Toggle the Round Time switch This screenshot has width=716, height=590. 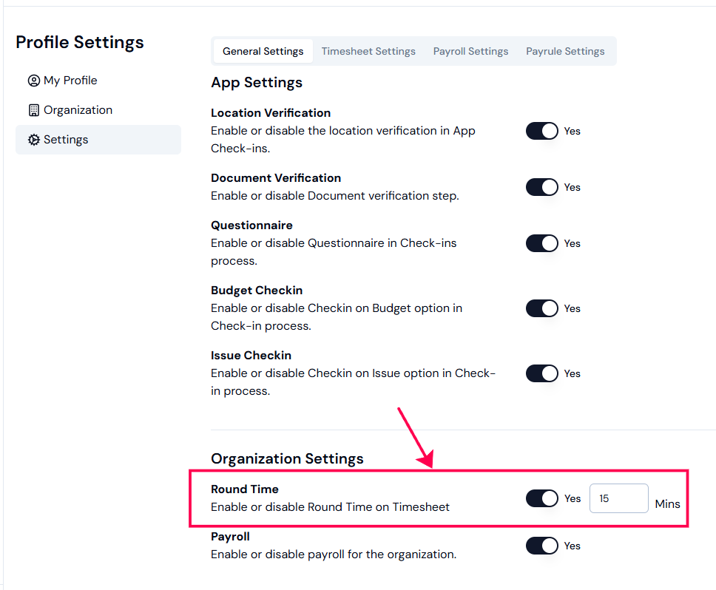pyautogui.click(x=541, y=498)
